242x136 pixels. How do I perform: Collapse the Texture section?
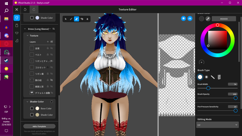(x=27, y=36)
